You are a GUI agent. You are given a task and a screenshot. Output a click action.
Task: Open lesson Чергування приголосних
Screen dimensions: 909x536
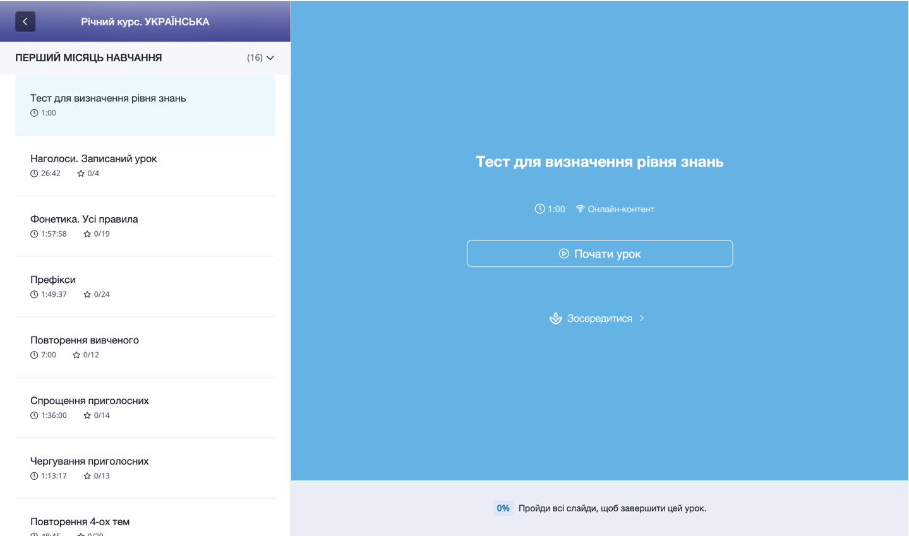(145, 468)
